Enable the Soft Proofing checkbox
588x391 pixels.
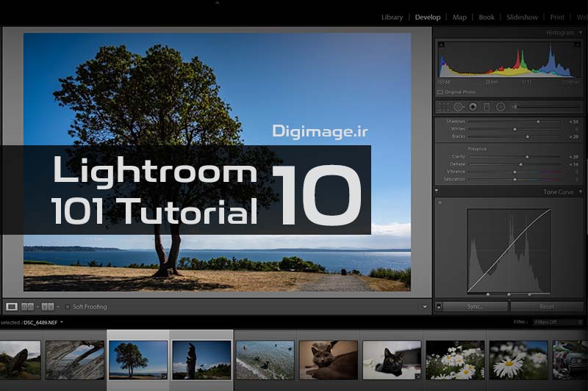(68, 307)
